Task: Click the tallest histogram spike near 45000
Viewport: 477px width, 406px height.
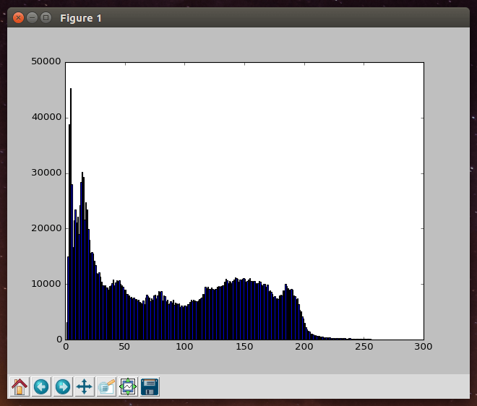Action: [70, 144]
